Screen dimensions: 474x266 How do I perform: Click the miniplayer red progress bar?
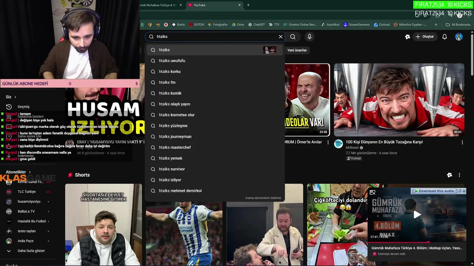pos(398,242)
